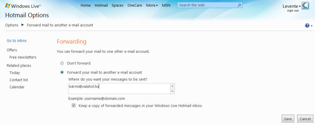Click 'Forward mail to another e-mail account' breadcrumb

click(60, 25)
